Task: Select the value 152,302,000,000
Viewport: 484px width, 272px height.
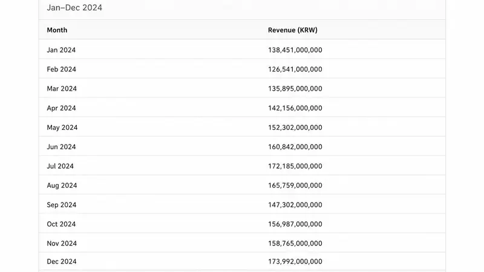Action: coord(295,128)
